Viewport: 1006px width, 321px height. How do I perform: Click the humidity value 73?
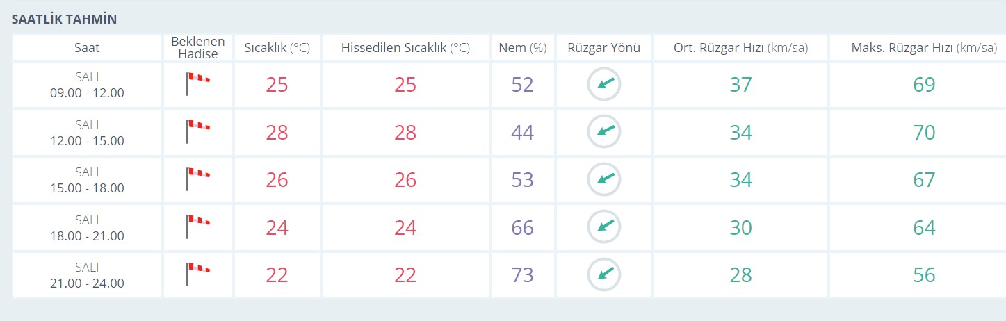(x=522, y=274)
